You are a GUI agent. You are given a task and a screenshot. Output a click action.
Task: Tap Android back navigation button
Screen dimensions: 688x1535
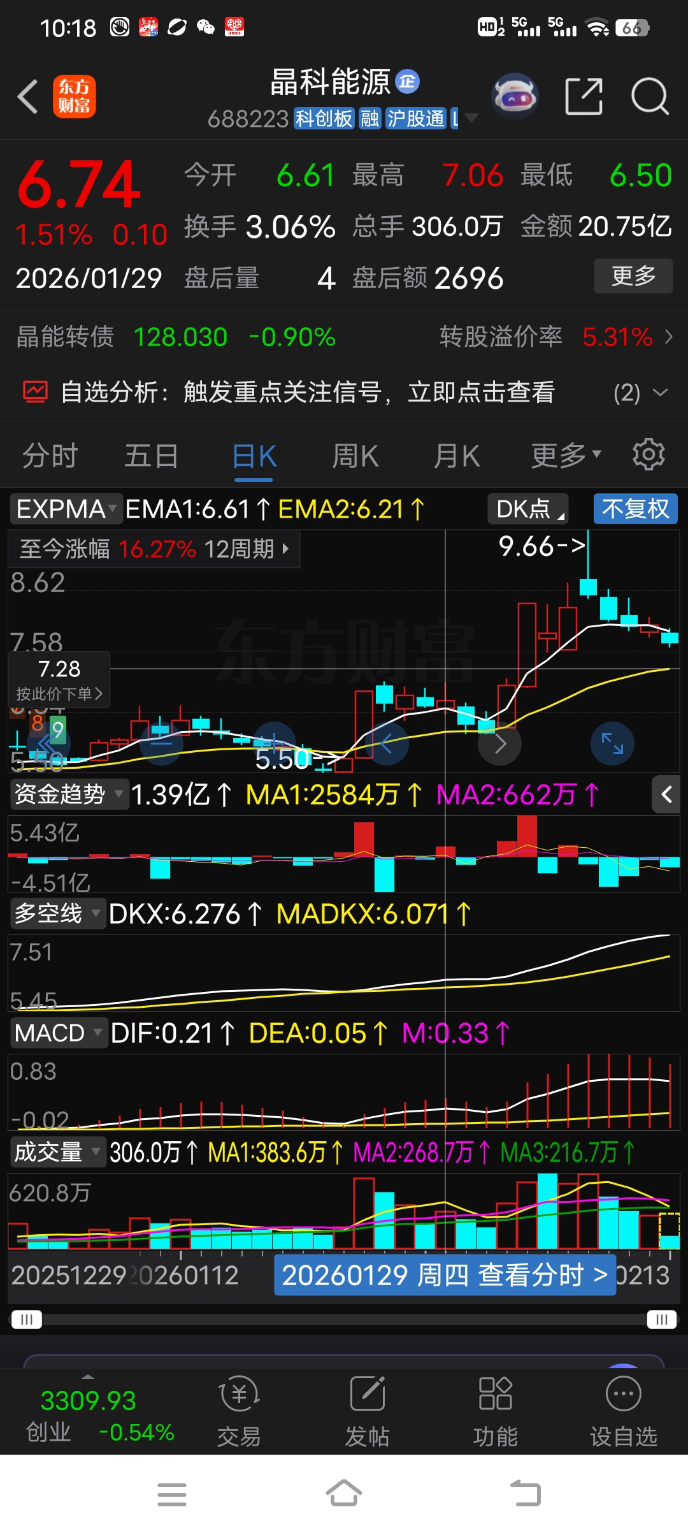526,1494
